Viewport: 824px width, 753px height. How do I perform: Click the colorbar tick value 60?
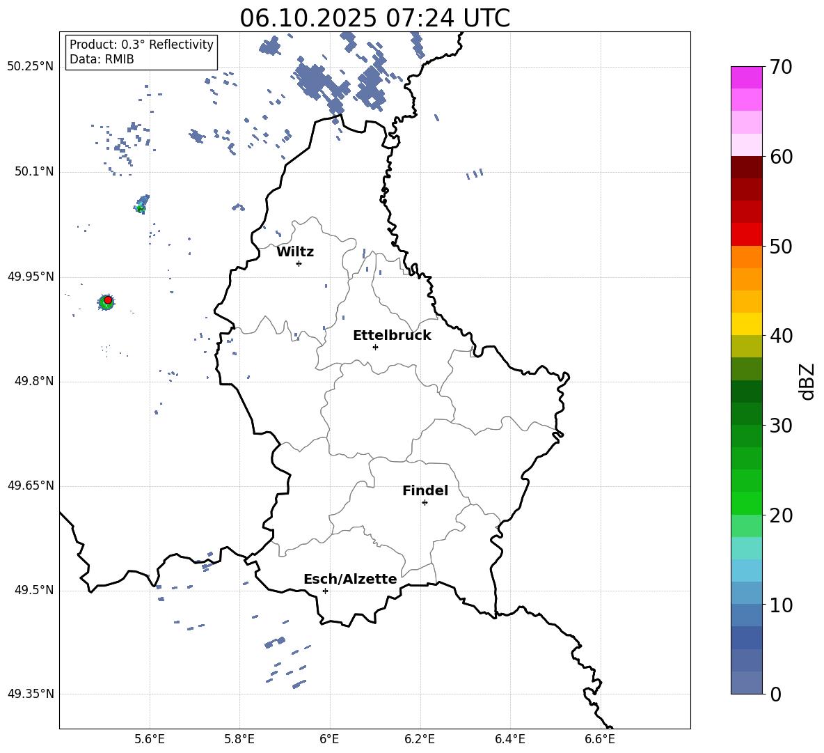(780, 157)
